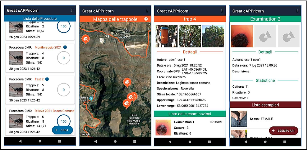307x150 pixels.
Task: Click Stima locale value 108.1666666667
Action: tap(189, 94)
